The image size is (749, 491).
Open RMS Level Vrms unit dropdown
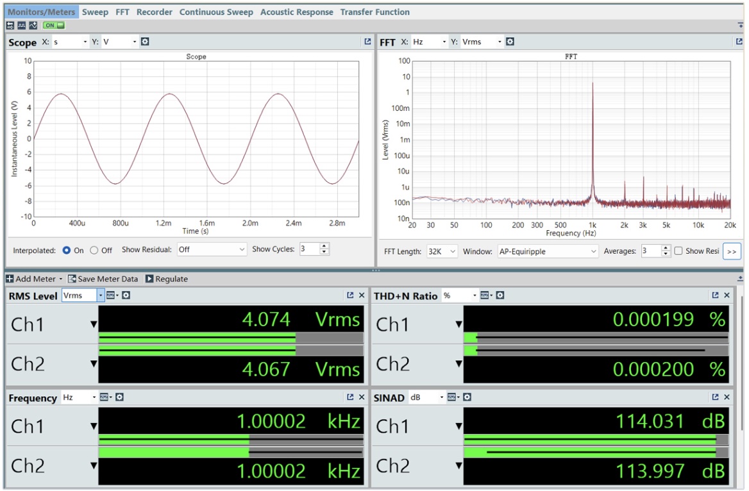[83, 295]
